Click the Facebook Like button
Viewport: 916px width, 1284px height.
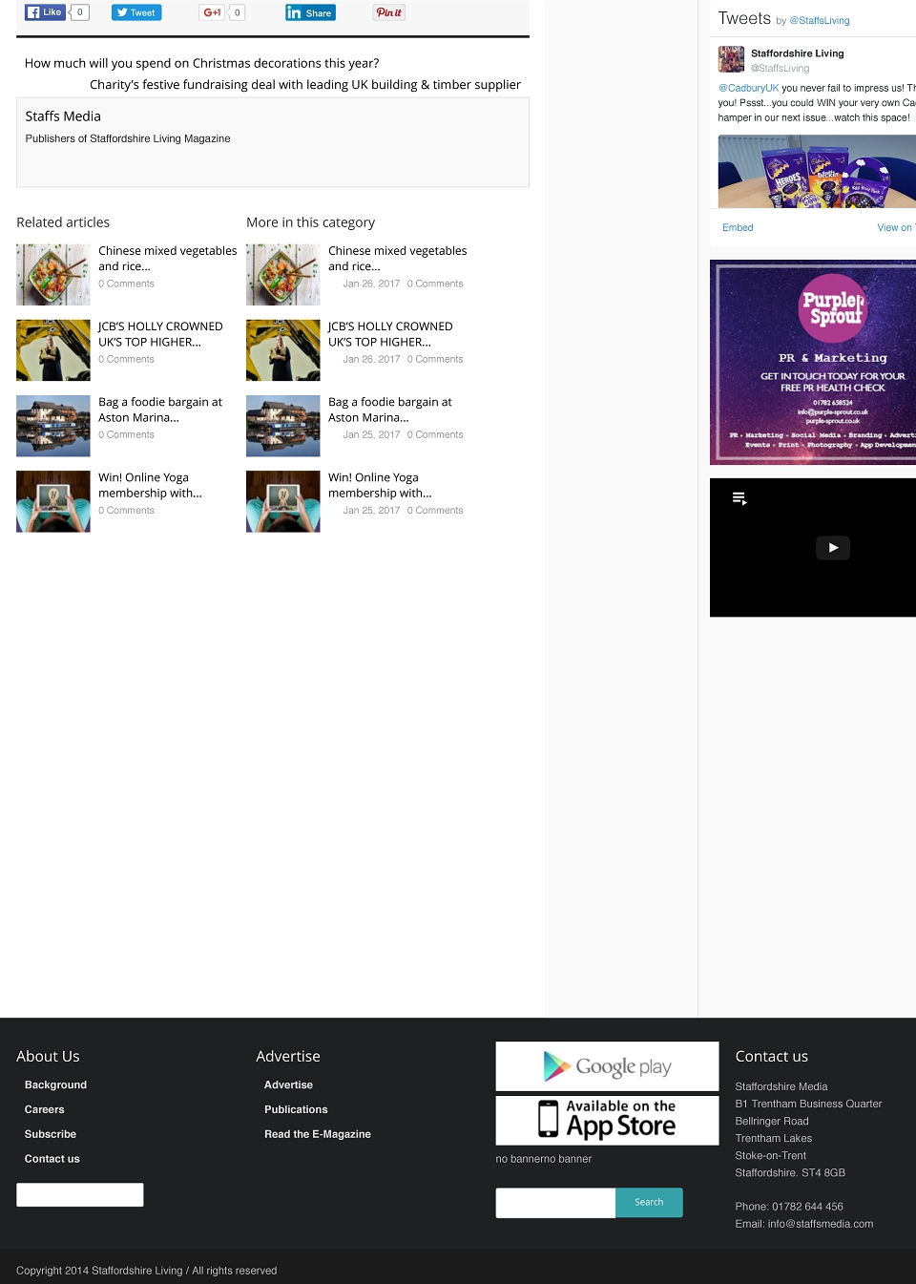coord(45,12)
